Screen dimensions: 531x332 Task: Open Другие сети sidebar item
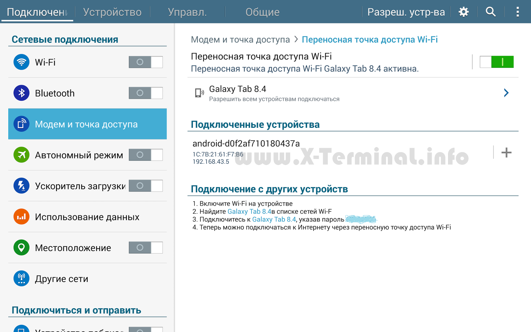(x=87, y=278)
